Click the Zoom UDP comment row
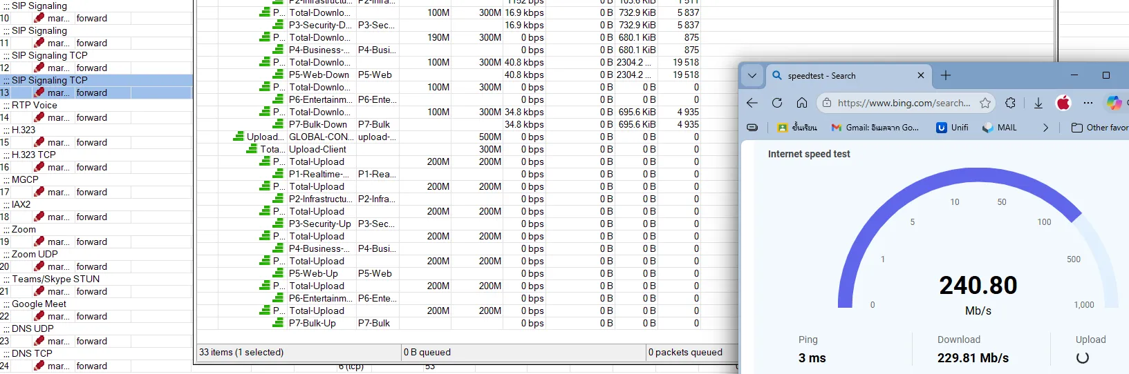1129x374 pixels. tap(96, 254)
